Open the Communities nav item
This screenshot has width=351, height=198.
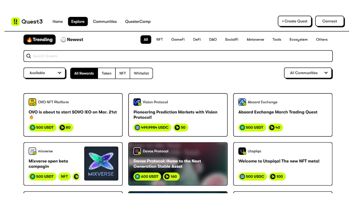pos(105,21)
